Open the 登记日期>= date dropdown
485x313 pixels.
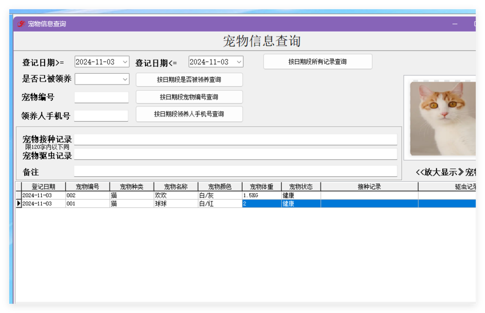pos(125,62)
